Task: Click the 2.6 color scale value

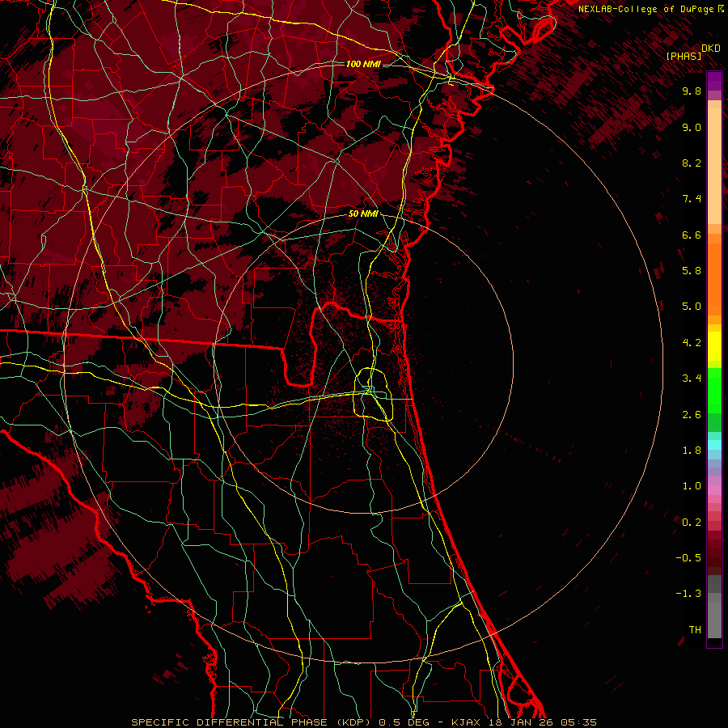Action: click(x=692, y=415)
